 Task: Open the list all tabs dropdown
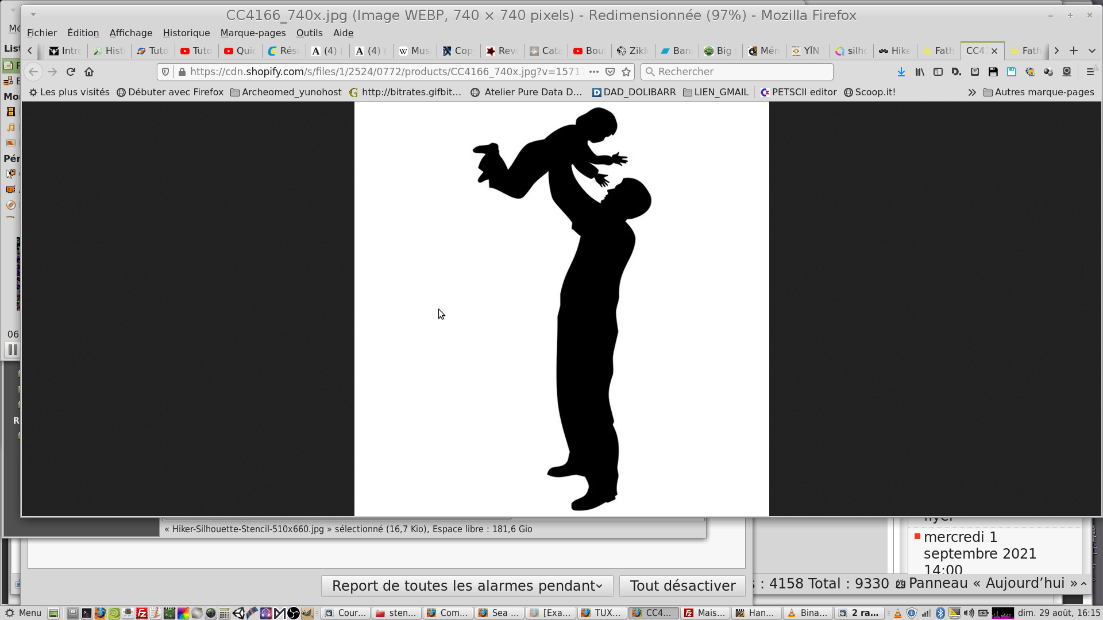click(x=1092, y=51)
